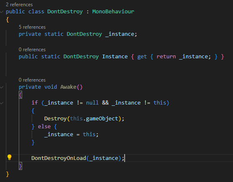Click the return keyword in the getter
This screenshot has width=233, height=182.
pos(166,57)
